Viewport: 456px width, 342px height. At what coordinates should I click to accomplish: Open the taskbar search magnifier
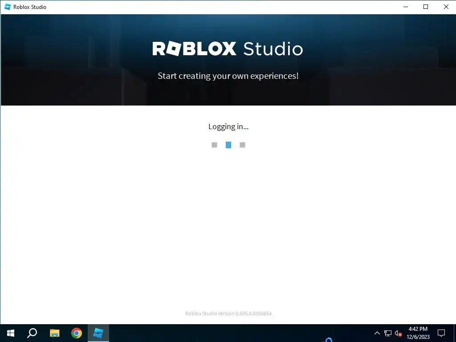[32, 333]
